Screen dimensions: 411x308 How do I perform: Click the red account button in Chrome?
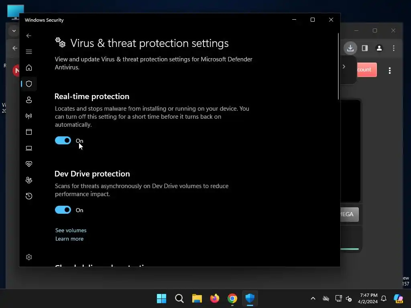367,70
